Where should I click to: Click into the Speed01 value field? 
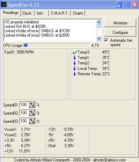(24, 105)
